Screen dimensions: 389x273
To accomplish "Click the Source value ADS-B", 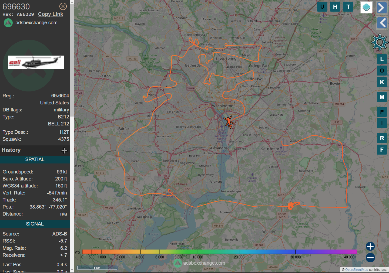I will 60,234.
